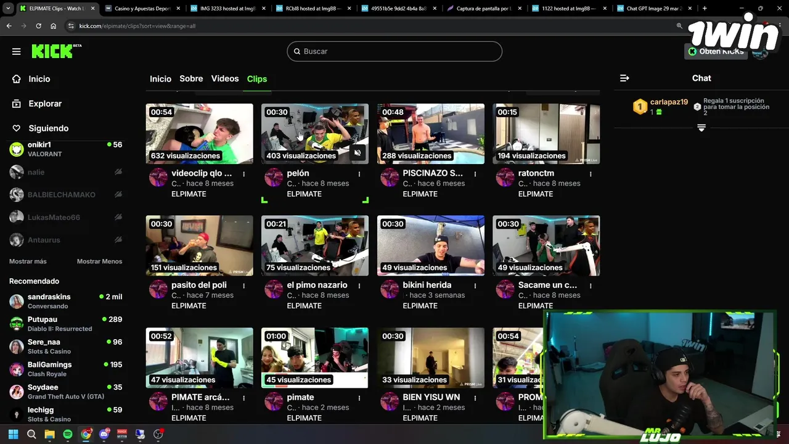Open options for 'PIMATE arcá...' clip

pyautogui.click(x=243, y=398)
